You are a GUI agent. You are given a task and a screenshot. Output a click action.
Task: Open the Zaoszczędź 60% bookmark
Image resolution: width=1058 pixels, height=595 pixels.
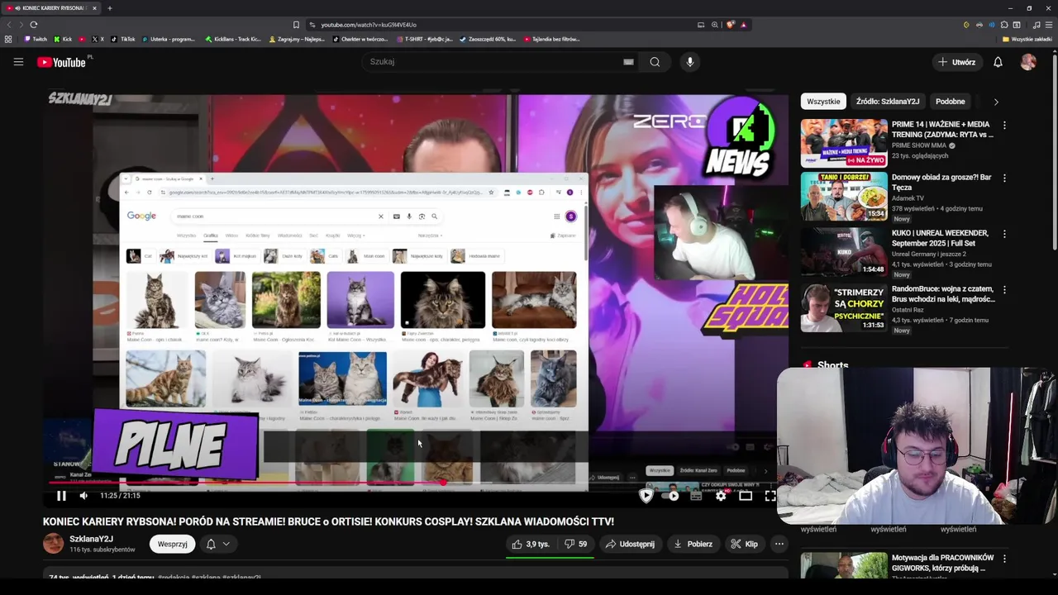pyautogui.click(x=488, y=39)
